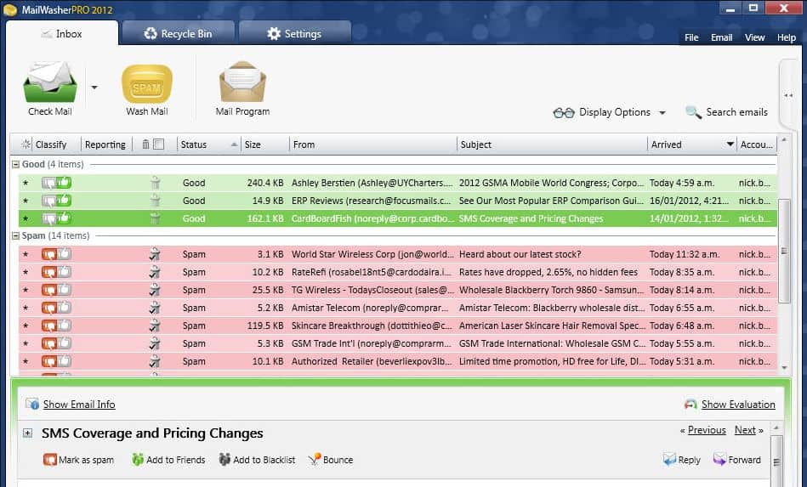Click thumbs-up on GSM Trade Int'l email

(x=65, y=343)
